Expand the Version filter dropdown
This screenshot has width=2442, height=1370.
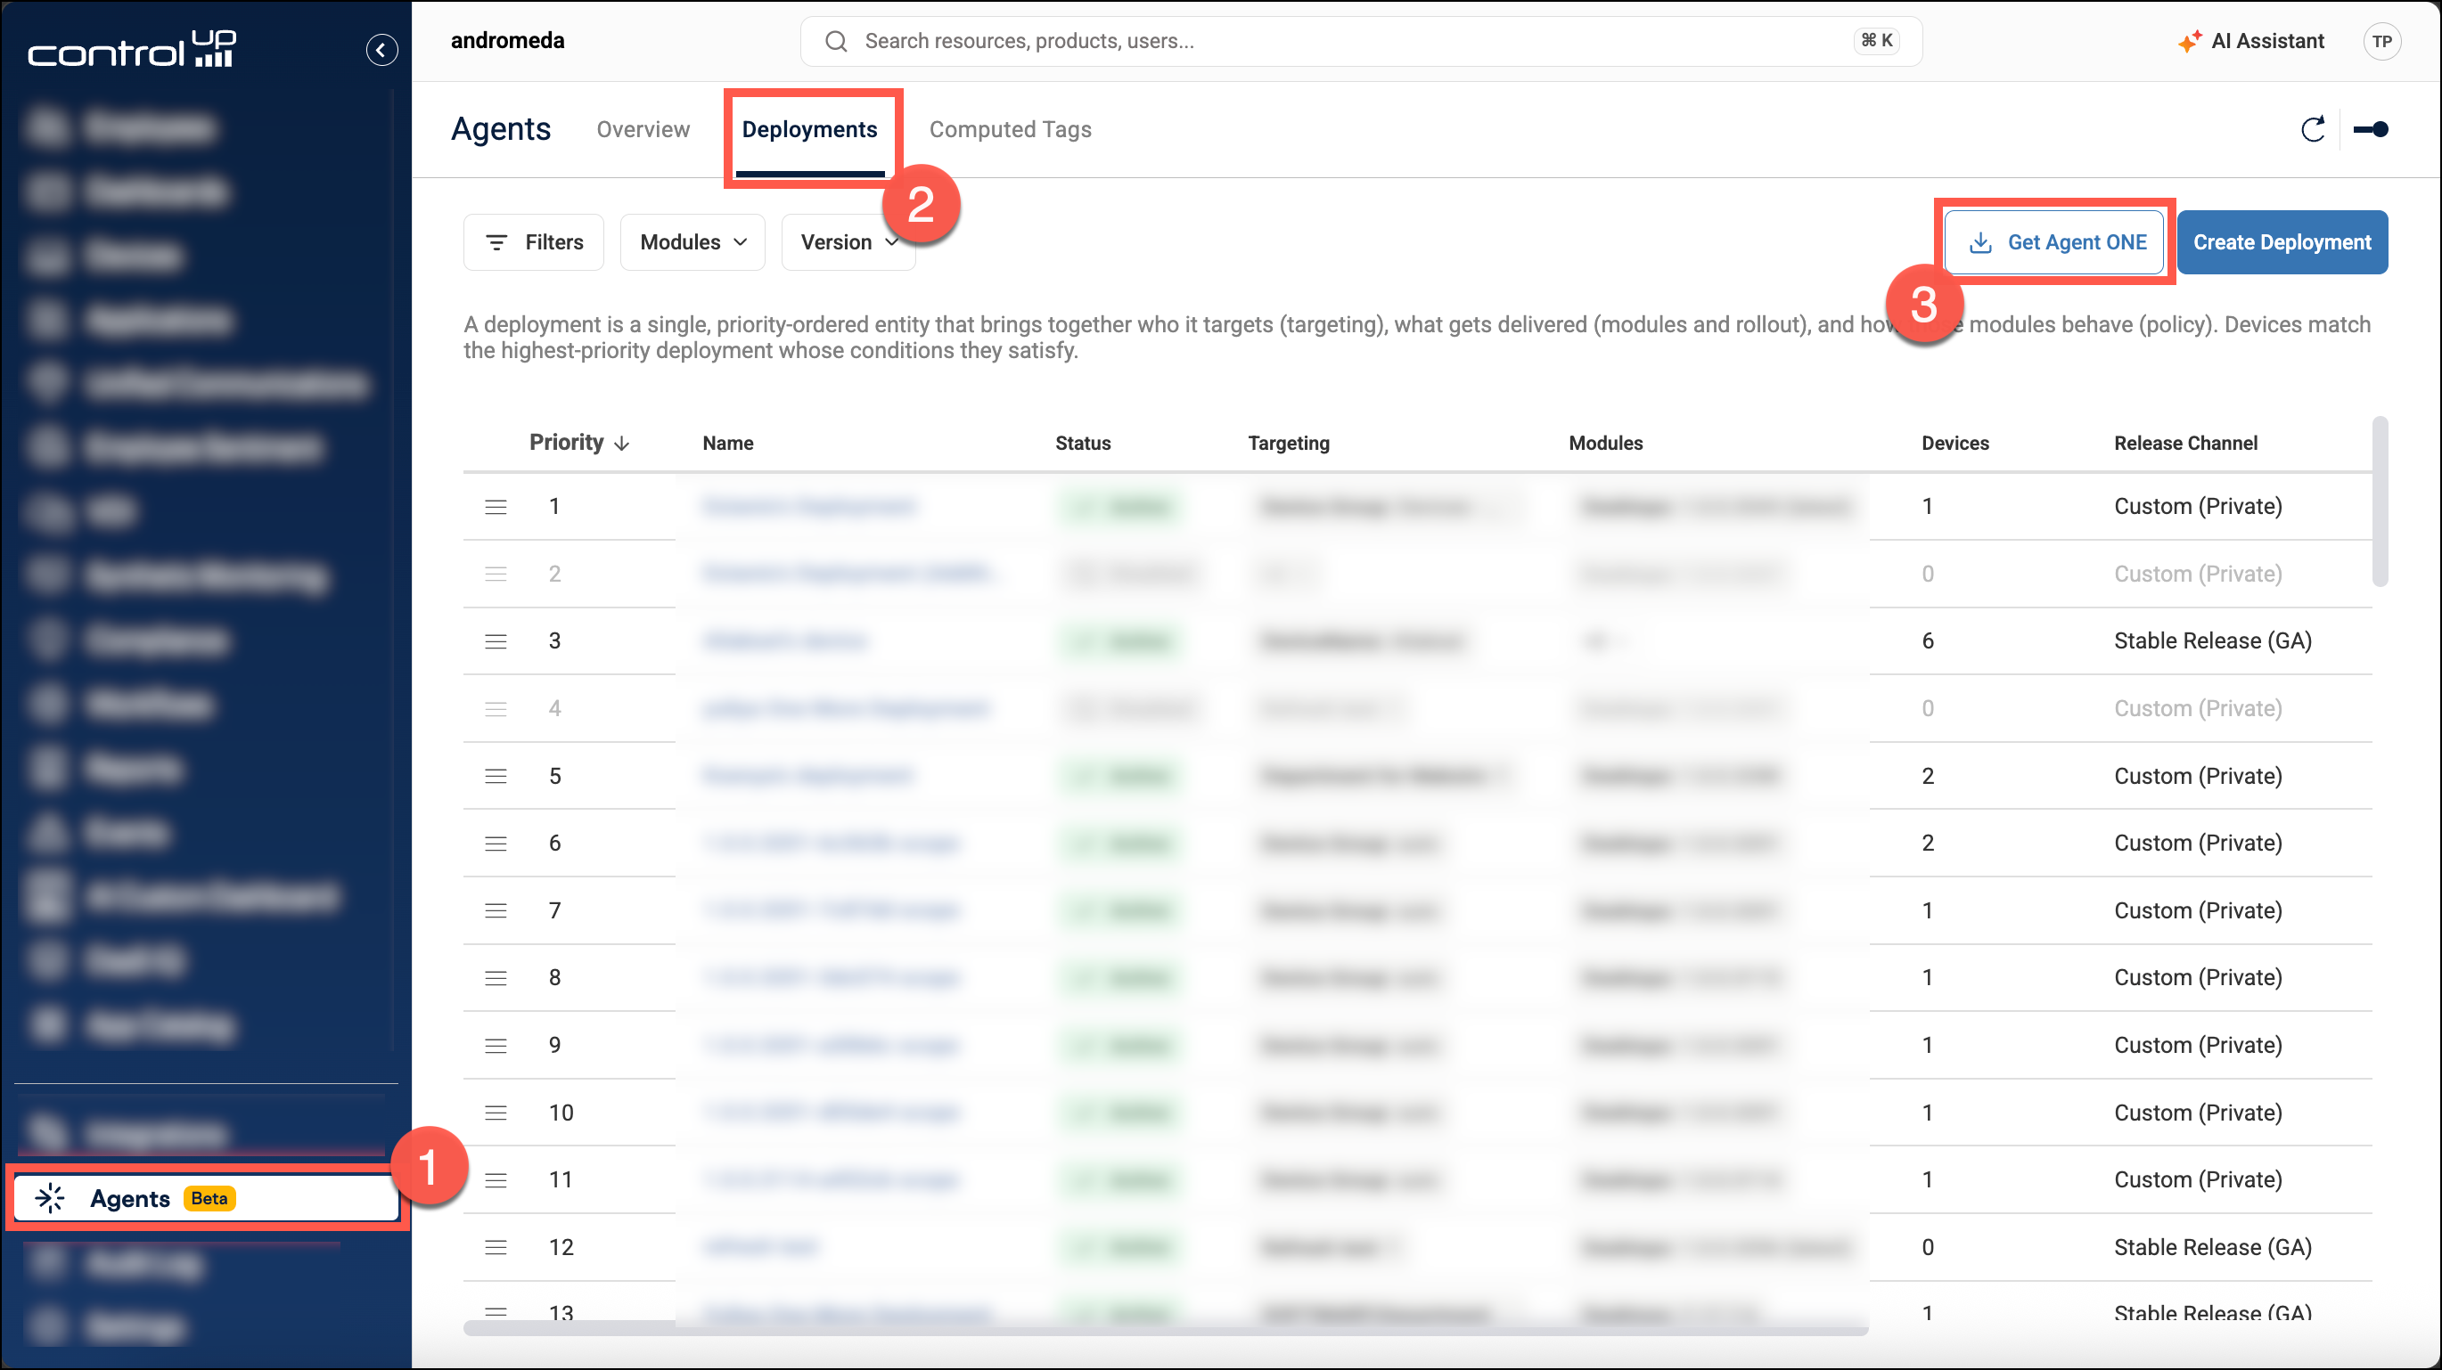848,242
